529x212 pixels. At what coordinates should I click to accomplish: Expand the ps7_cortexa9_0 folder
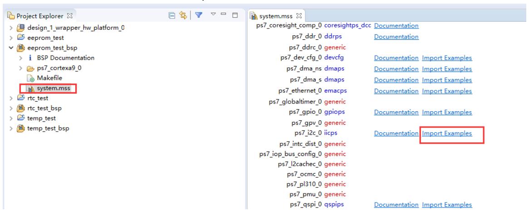[x=20, y=68]
